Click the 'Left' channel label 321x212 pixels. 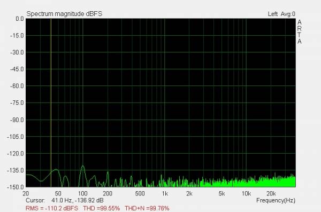[x=273, y=14]
